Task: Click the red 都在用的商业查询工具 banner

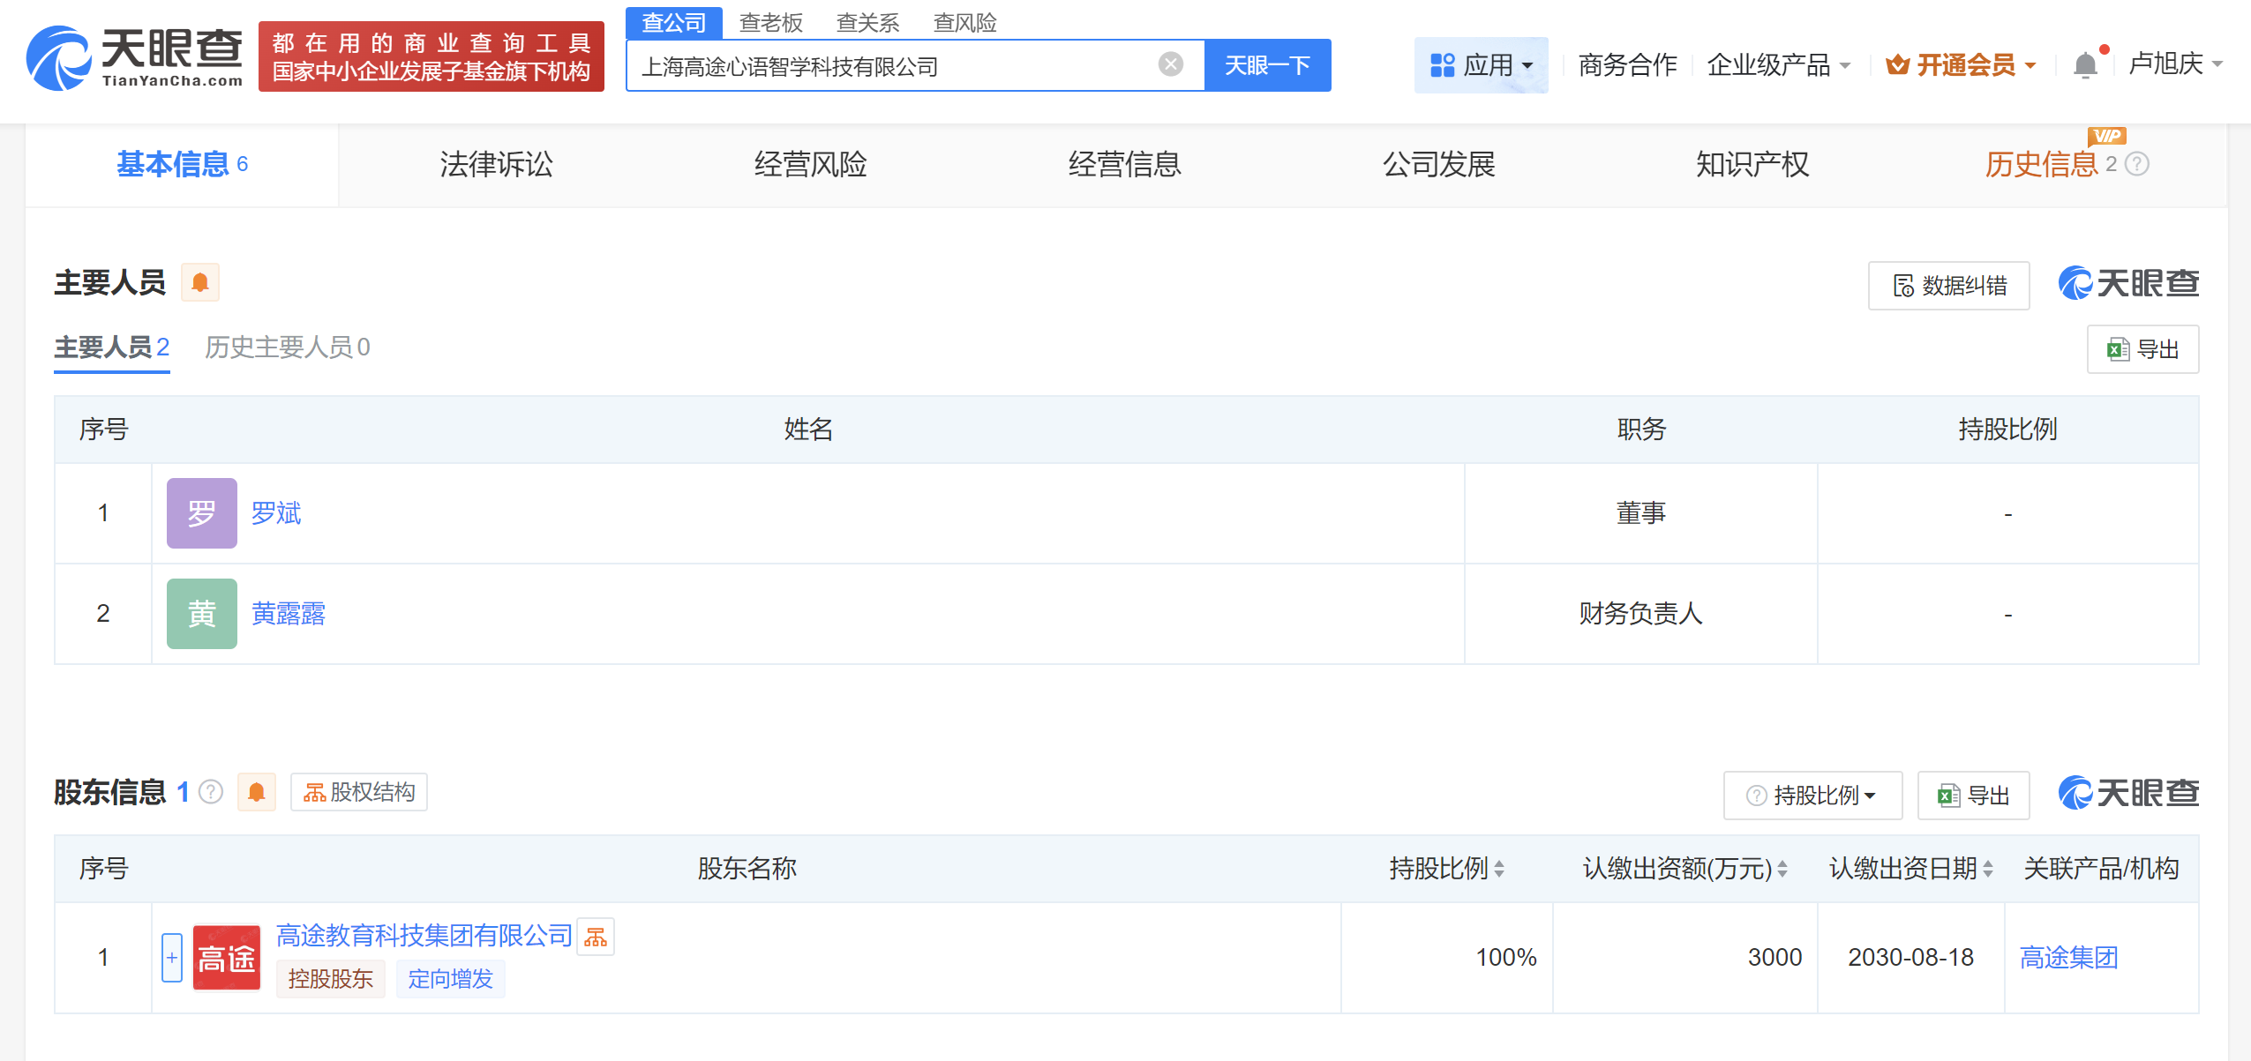Action: pos(431,56)
